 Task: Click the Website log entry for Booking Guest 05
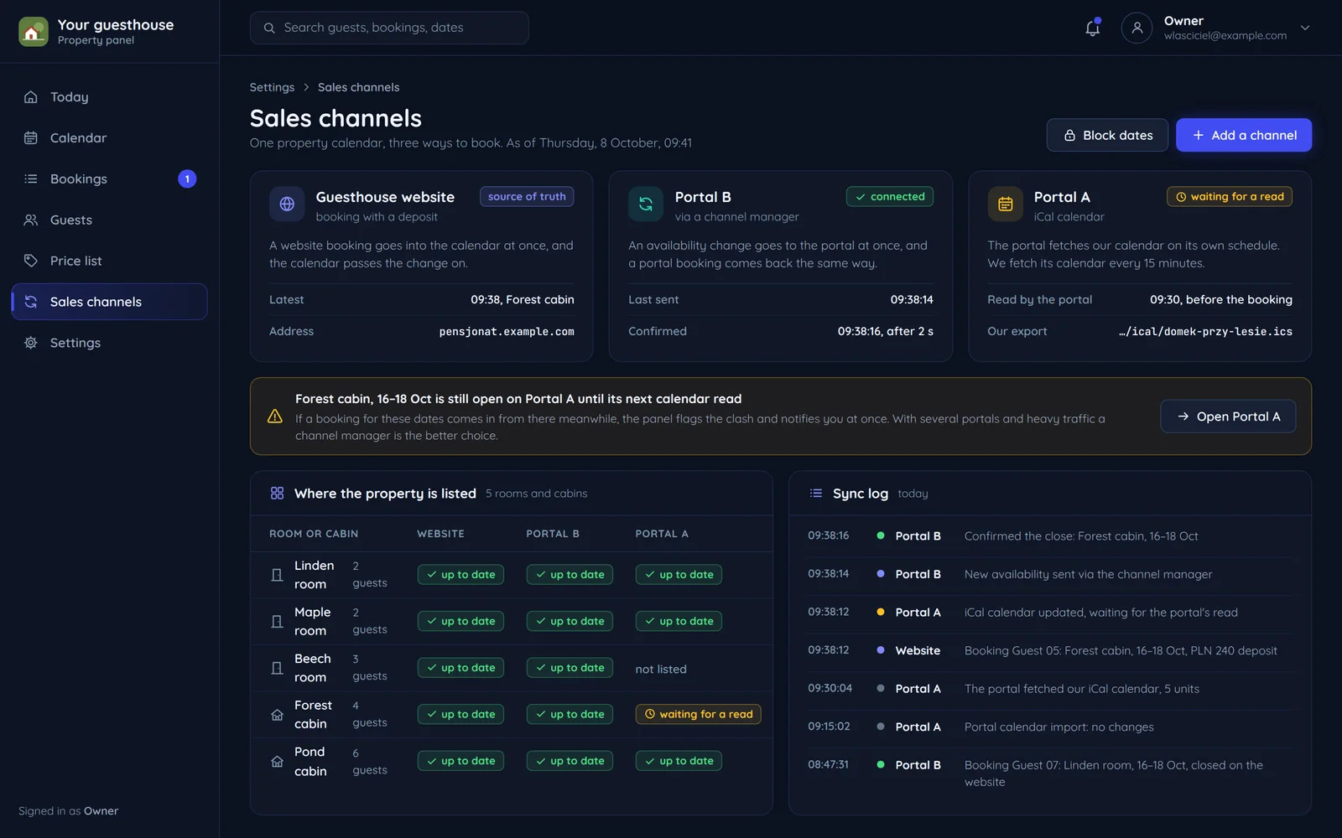1050,650
